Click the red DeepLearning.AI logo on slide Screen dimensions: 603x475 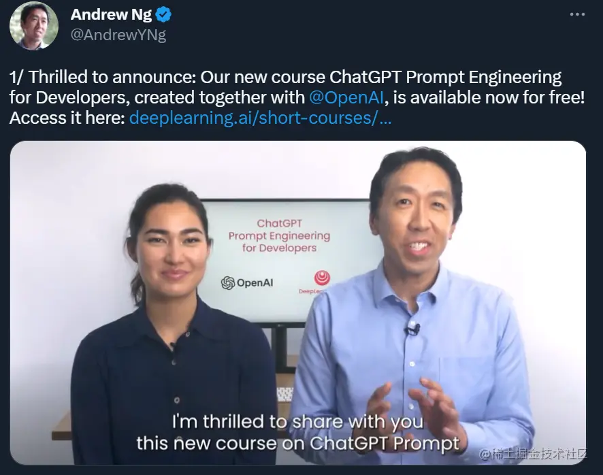(x=322, y=278)
